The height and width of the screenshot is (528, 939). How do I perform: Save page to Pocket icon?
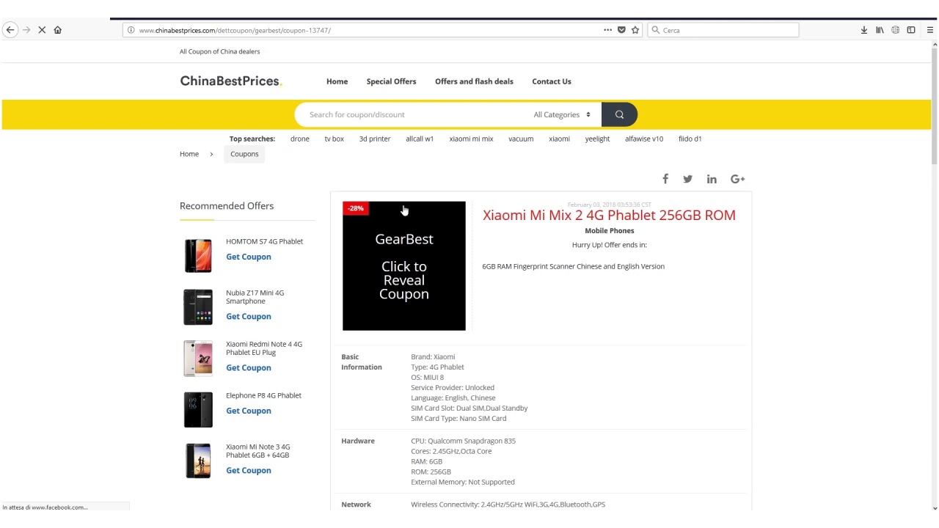[621, 30]
